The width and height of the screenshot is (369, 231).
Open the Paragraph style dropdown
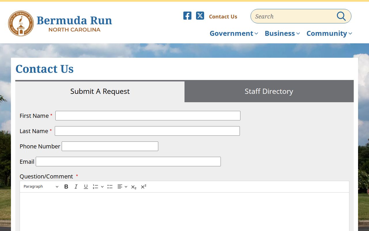41,187
